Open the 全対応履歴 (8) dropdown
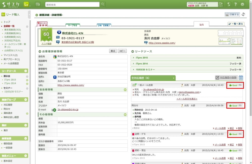This screenshot has height=164, width=252. click(x=153, y=78)
